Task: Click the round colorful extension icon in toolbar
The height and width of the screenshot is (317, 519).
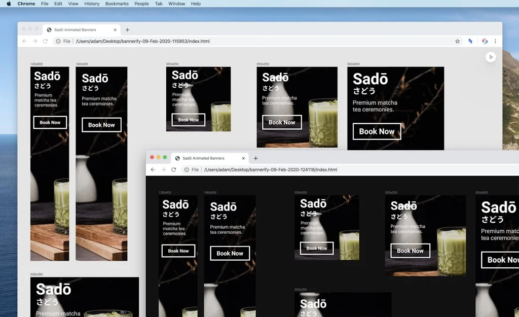Action: 485,41
